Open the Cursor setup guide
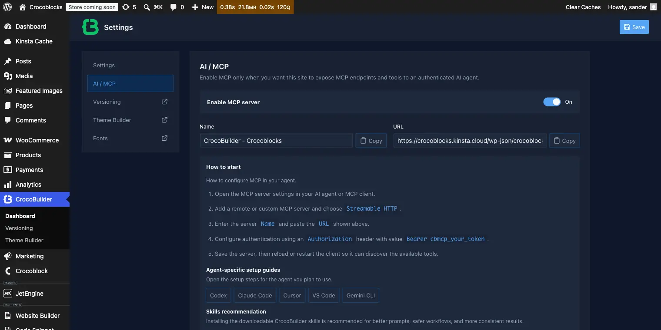661x330 pixels. [292, 295]
